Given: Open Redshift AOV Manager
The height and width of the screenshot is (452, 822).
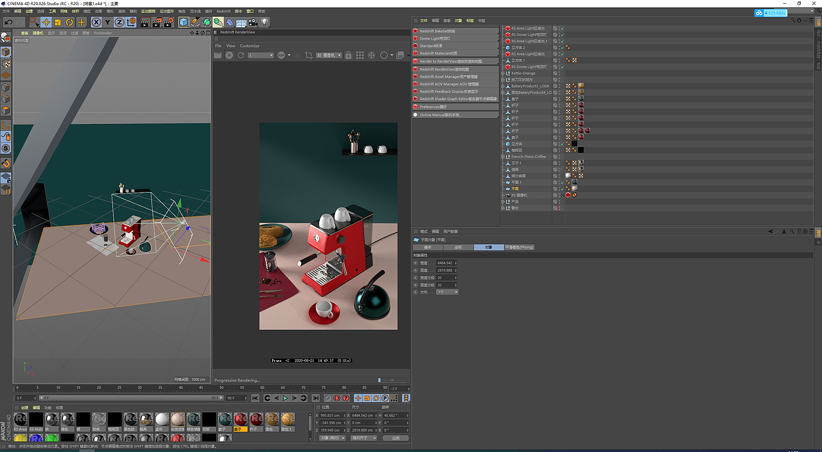Looking at the screenshot, I should [x=455, y=84].
